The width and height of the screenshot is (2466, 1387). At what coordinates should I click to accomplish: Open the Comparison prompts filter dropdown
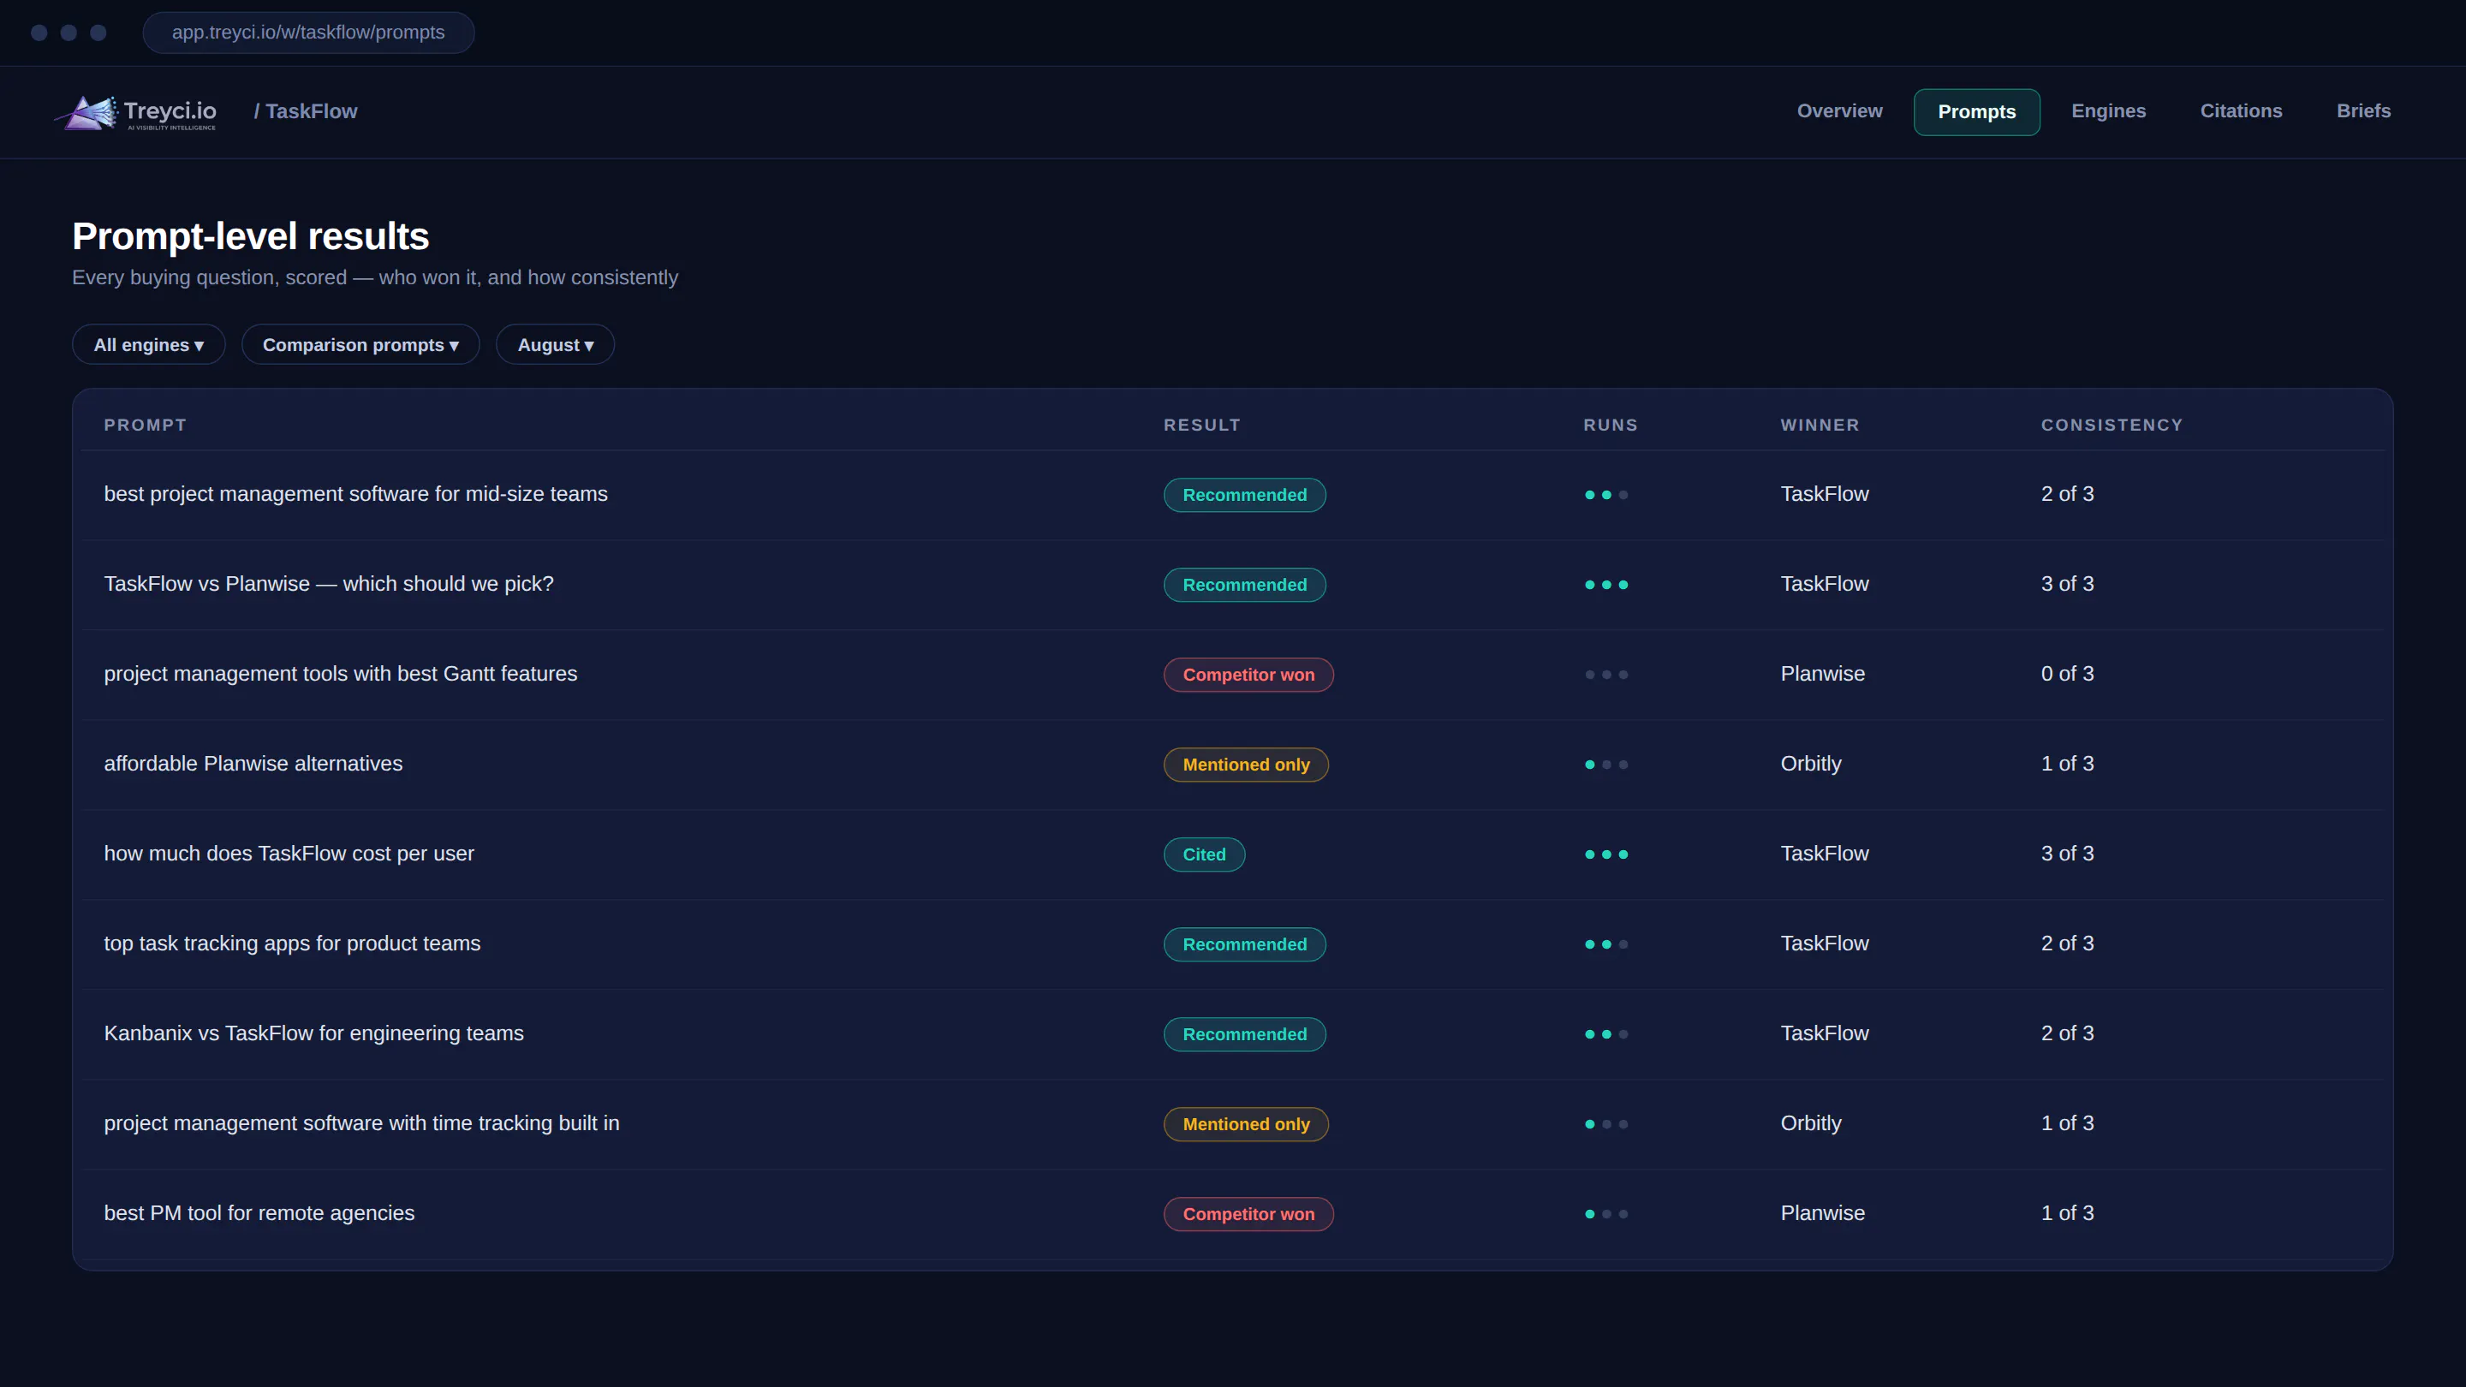point(360,344)
